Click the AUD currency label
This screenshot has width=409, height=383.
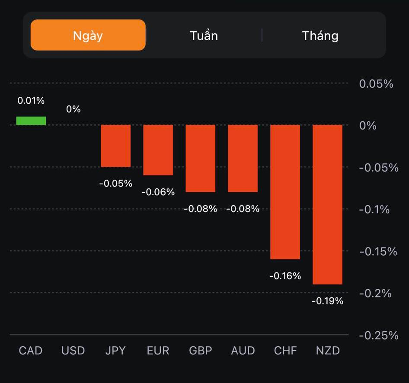pyautogui.click(x=243, y=350)
